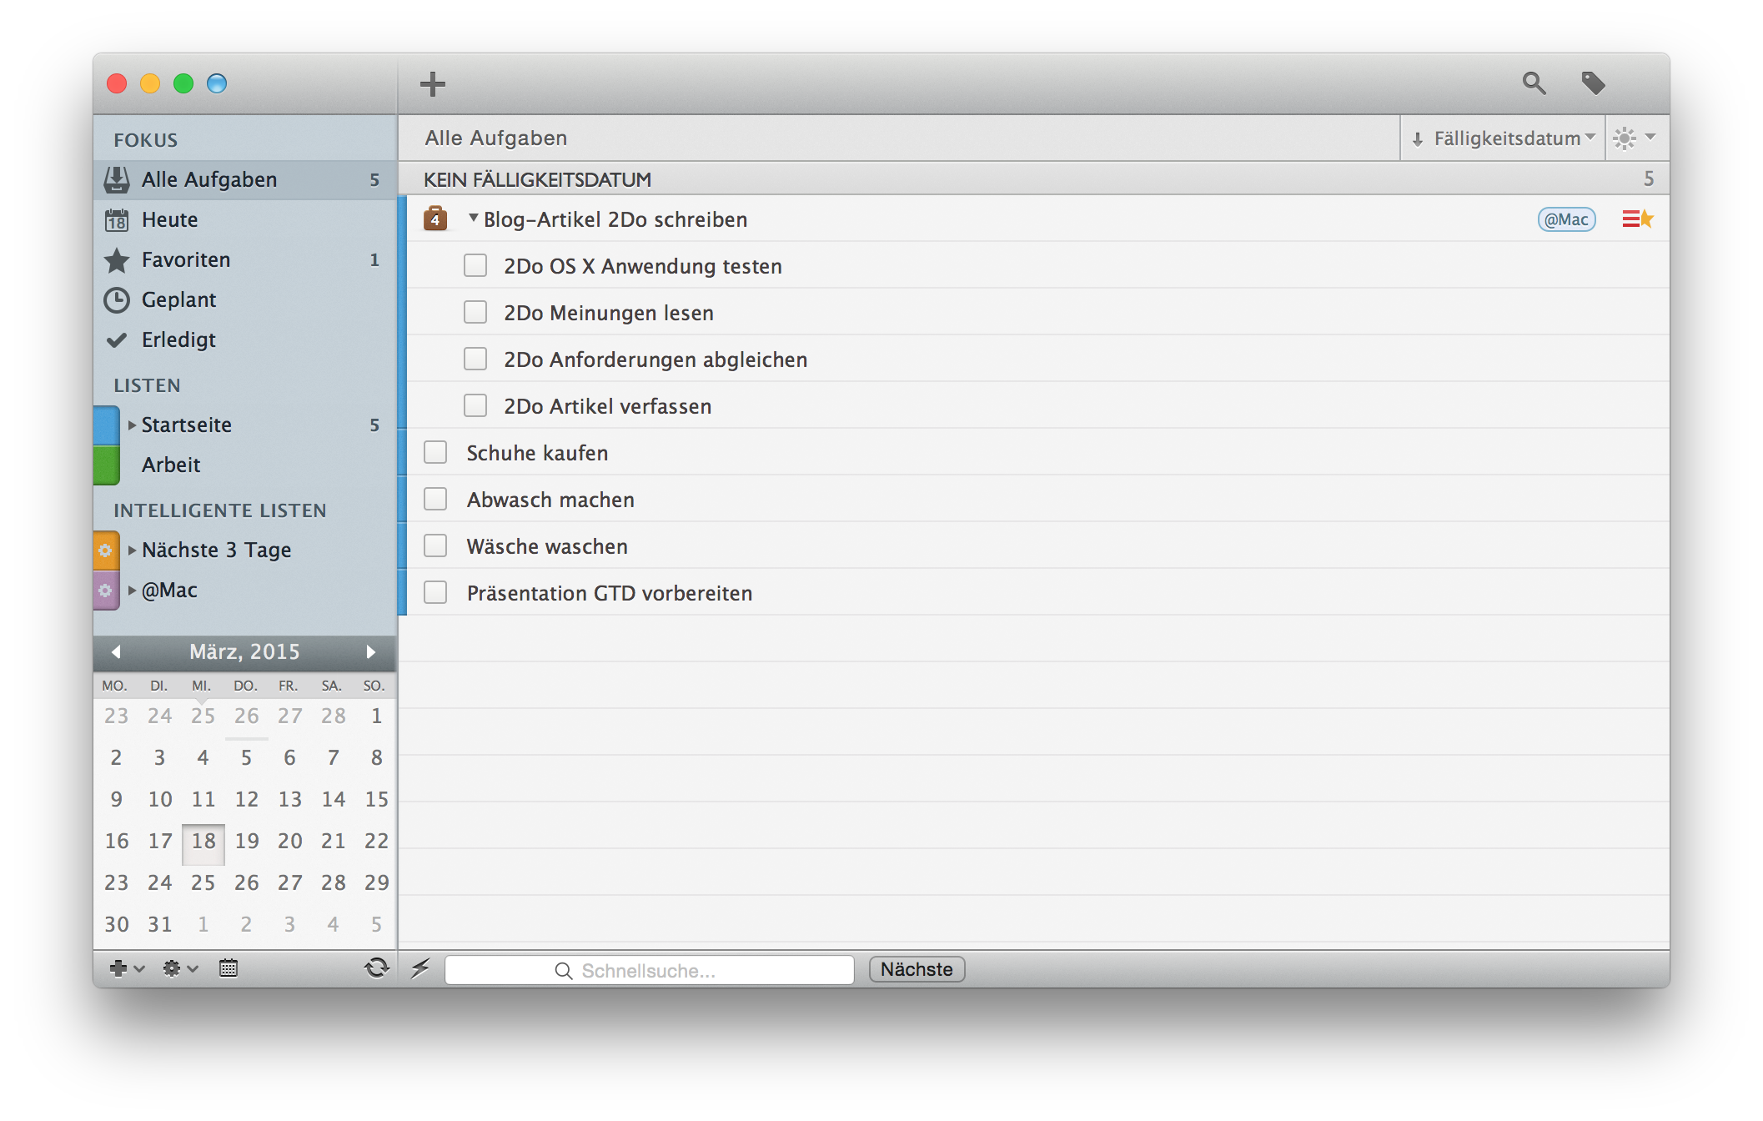Select March 1 in the calendar
1763x1121 pixels.
pos(377,716)
